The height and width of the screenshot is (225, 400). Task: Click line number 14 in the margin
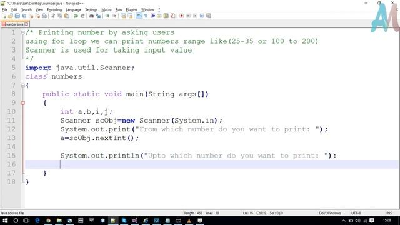[11, 147]
